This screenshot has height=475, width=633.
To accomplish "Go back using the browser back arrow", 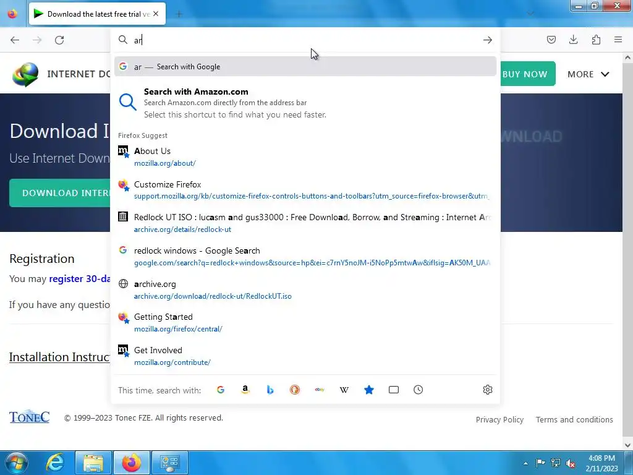I will pyautogui.click(x=15, y=40).
